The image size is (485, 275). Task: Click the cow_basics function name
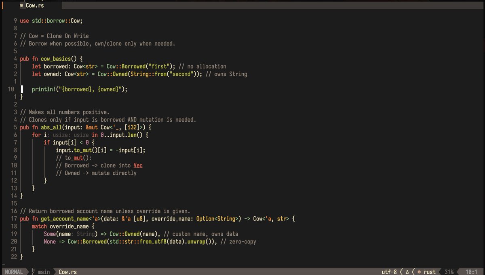pos(56,59)
